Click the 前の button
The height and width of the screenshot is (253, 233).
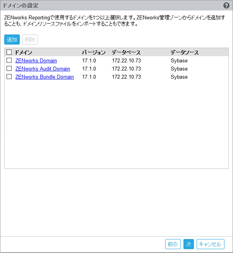coord(173,244)
